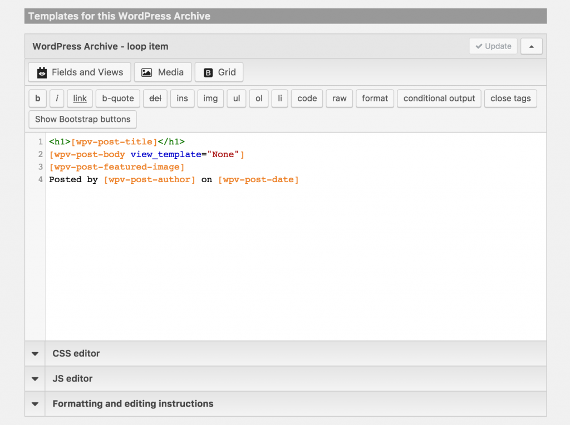Toggle bold with the b button
570x425 pixels.
click(37, 98)
